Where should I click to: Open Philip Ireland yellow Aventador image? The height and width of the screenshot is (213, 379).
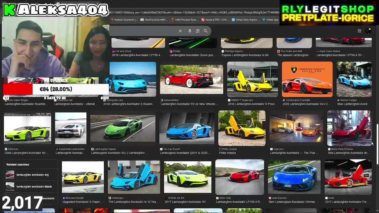(242, 128)
